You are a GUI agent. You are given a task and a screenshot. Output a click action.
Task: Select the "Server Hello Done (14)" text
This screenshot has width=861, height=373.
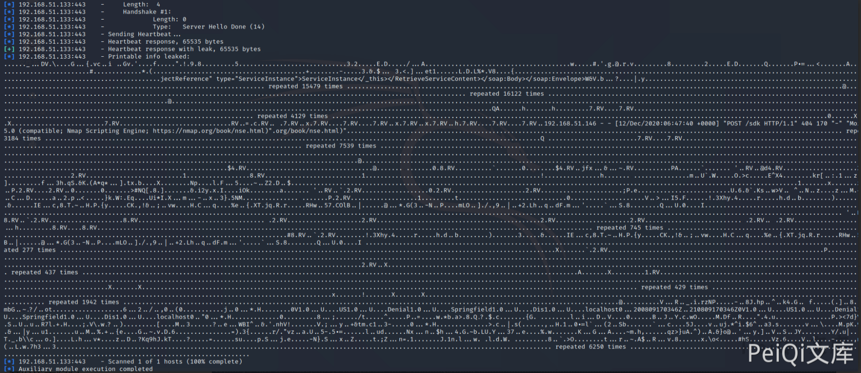tap(223, 27)
